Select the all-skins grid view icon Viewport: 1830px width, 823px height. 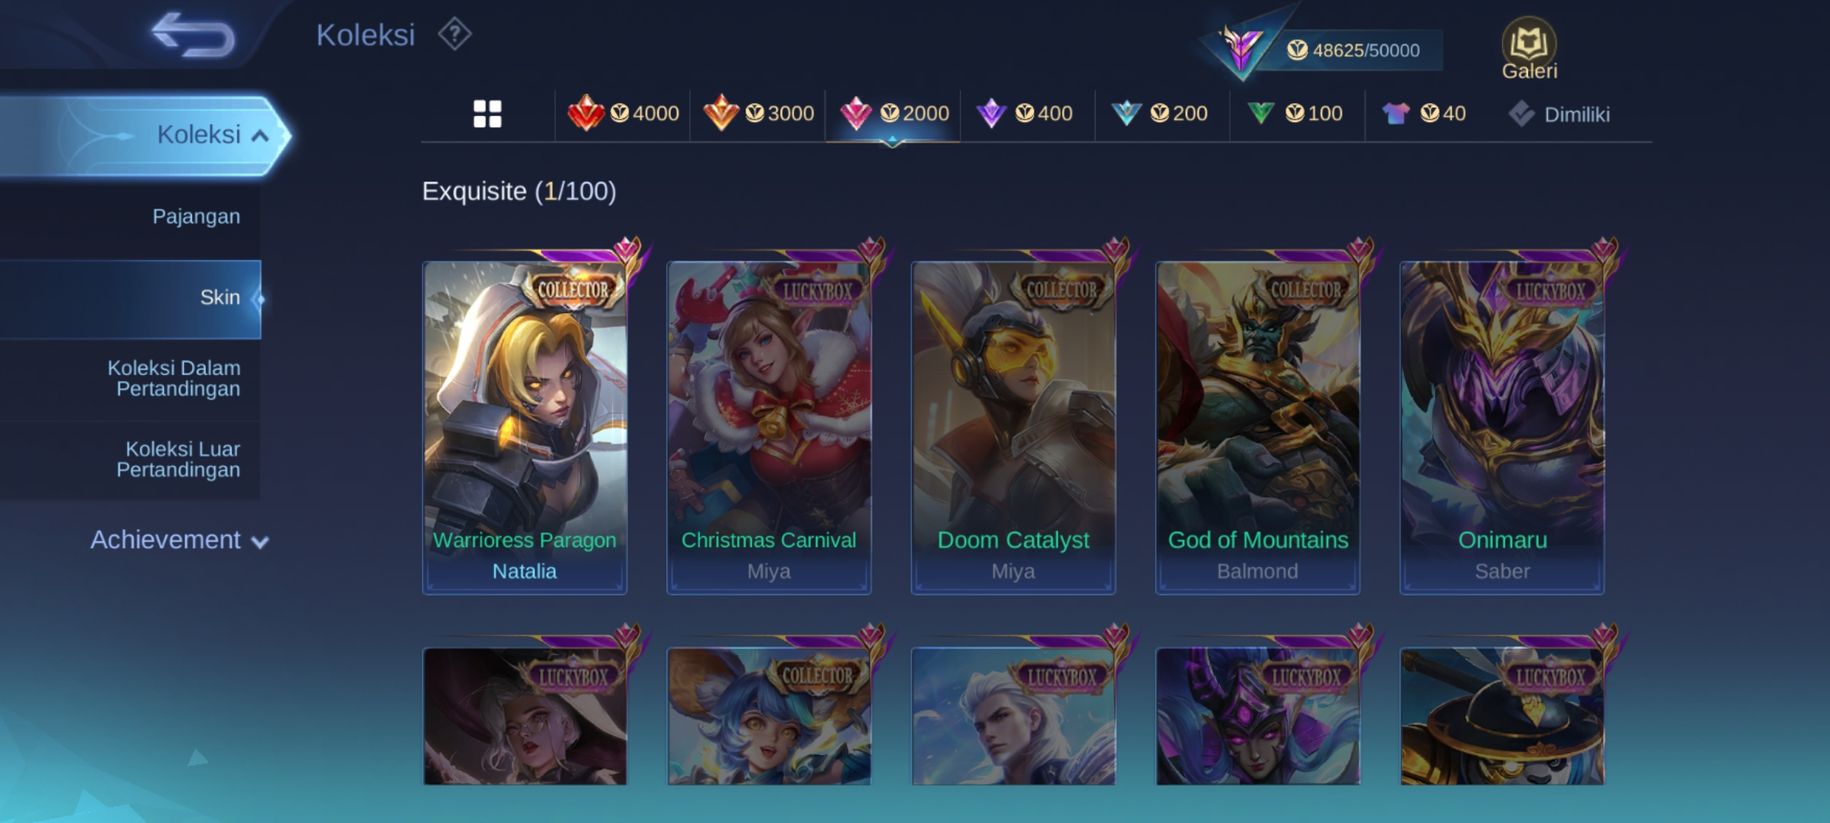click(487, 114)
